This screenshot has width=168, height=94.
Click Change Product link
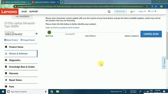coord(28,40)
